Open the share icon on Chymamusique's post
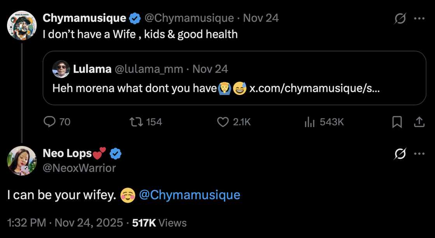The height and width of the screenshot is (238, 435). pos(420,122)
